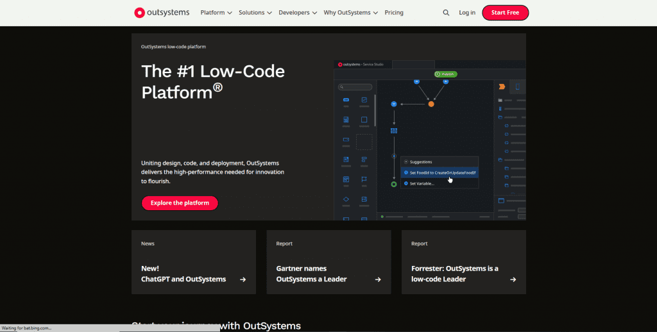Click the Log in link

[467, 13]
